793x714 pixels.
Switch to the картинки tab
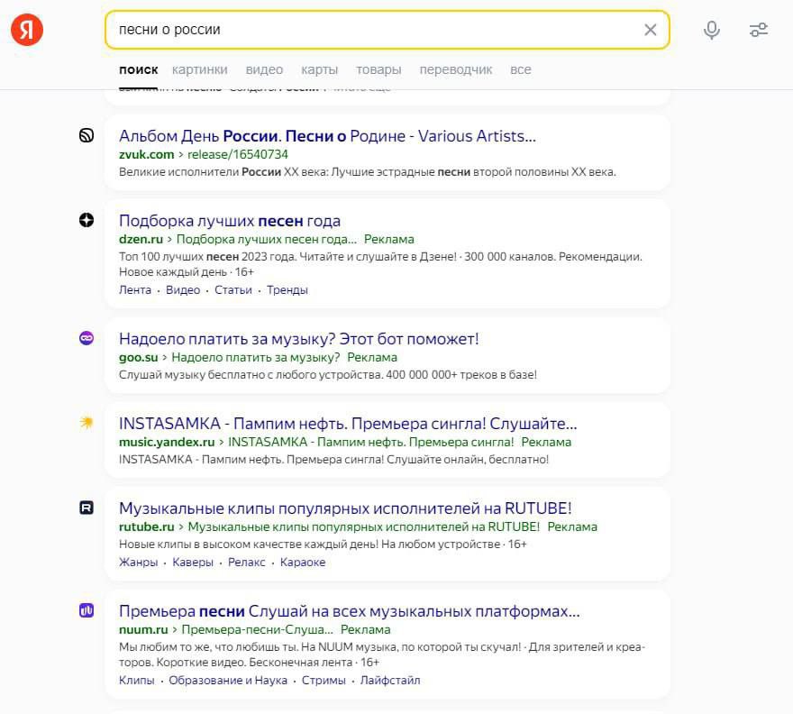click(199, 69)
